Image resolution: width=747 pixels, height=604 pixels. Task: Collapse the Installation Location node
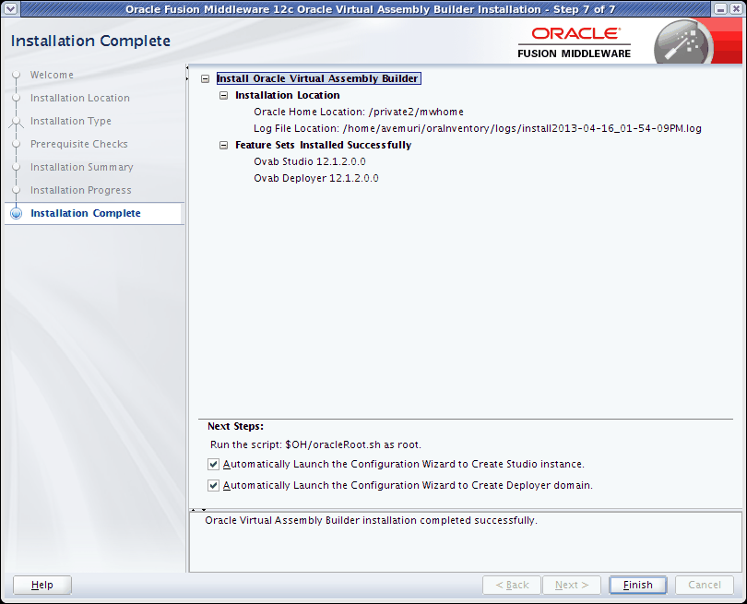point(223,95)
